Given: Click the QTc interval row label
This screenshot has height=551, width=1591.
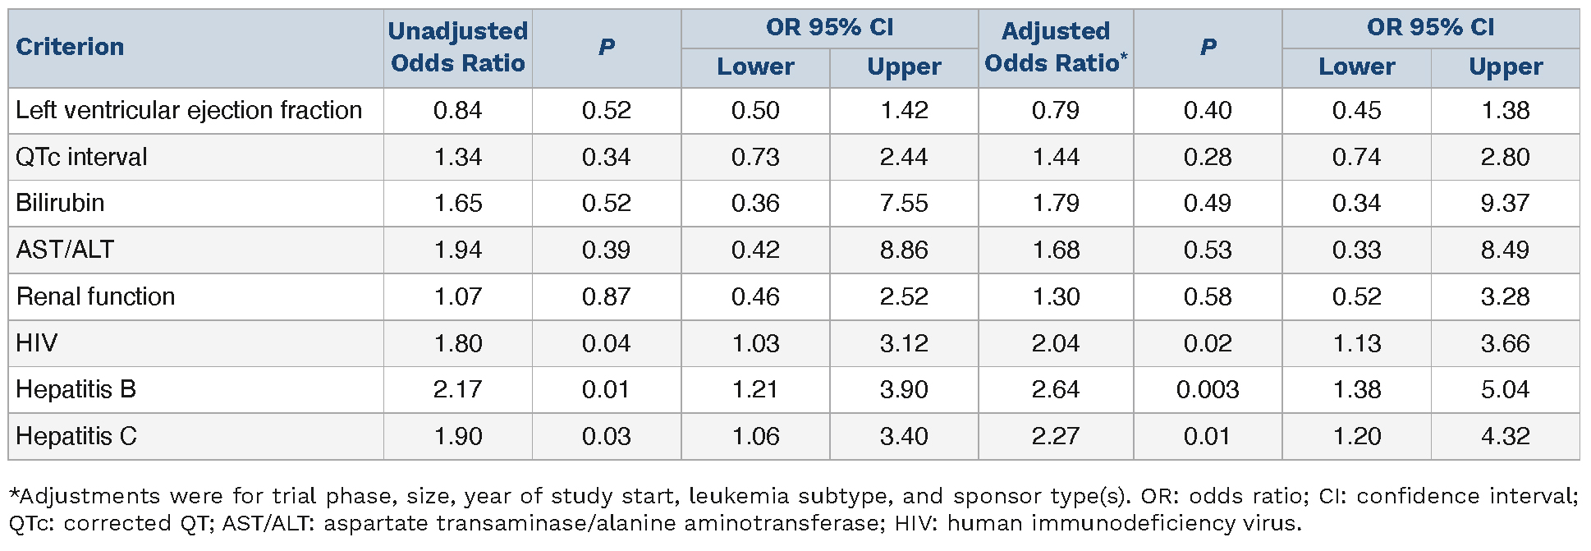Looking at the screenshot, I should pos(81,157).
